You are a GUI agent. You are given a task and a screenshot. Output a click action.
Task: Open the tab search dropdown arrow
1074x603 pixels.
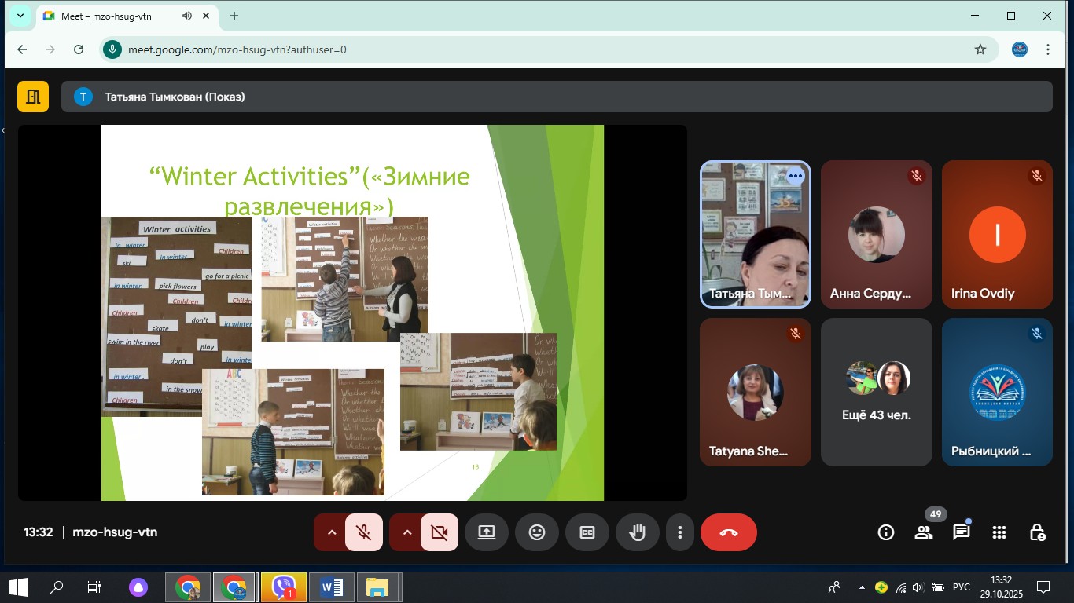20,16
